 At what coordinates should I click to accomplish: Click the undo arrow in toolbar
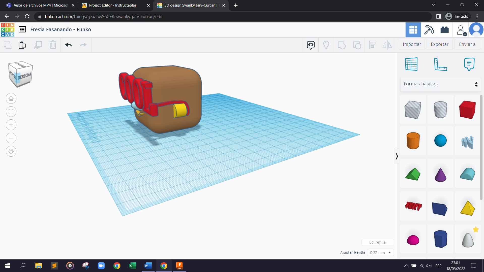[x=68, y=45]
